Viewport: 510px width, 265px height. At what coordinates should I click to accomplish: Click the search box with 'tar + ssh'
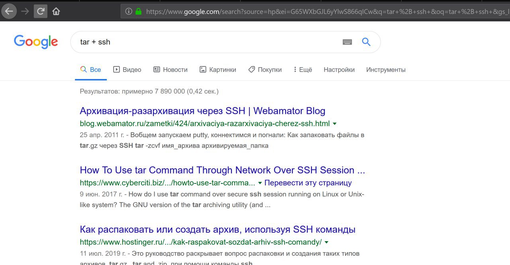226,42
